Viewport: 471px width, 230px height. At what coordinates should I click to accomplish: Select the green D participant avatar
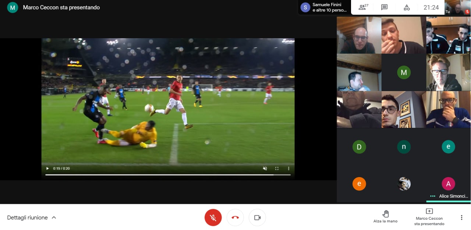(x=359, y=147)
